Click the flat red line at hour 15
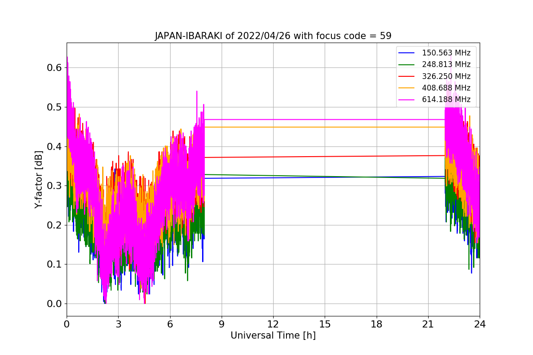 point(325,157)
